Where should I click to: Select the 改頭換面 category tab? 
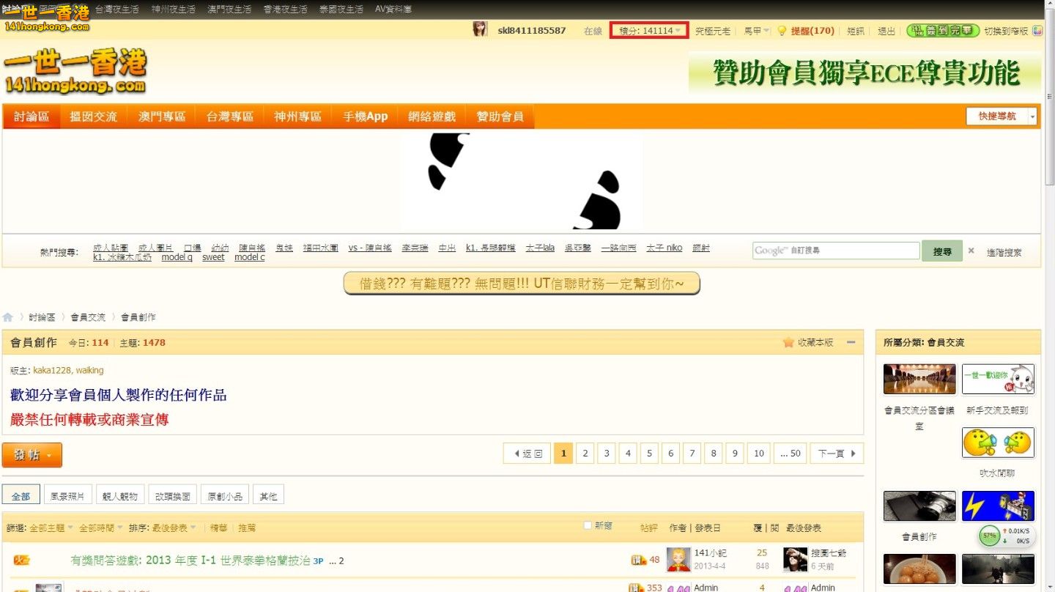(x=173, y=496)
